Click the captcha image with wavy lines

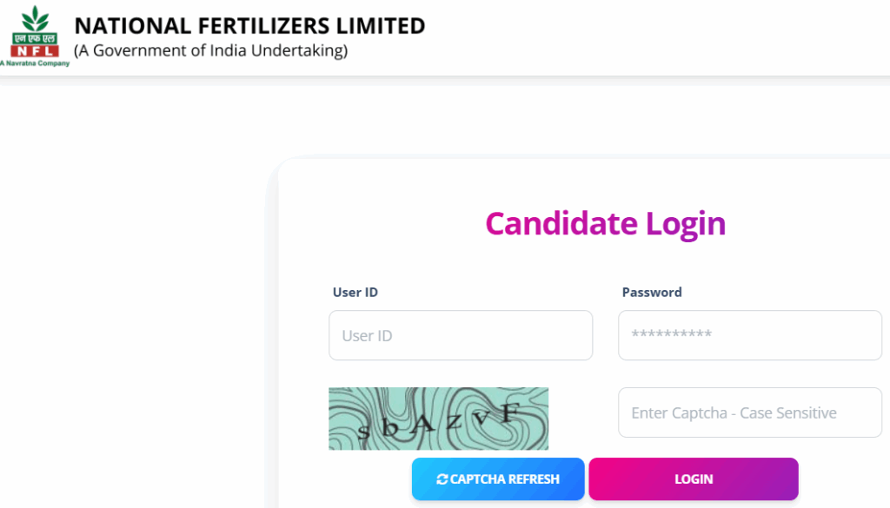(x=438, y=418)
